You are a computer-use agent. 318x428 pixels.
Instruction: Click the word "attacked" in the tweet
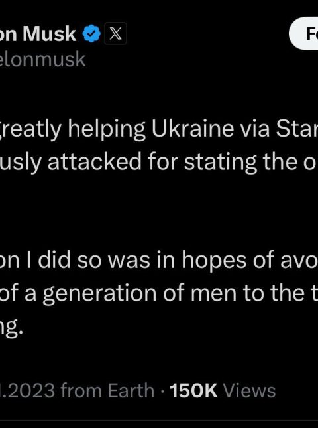[95, 162]
